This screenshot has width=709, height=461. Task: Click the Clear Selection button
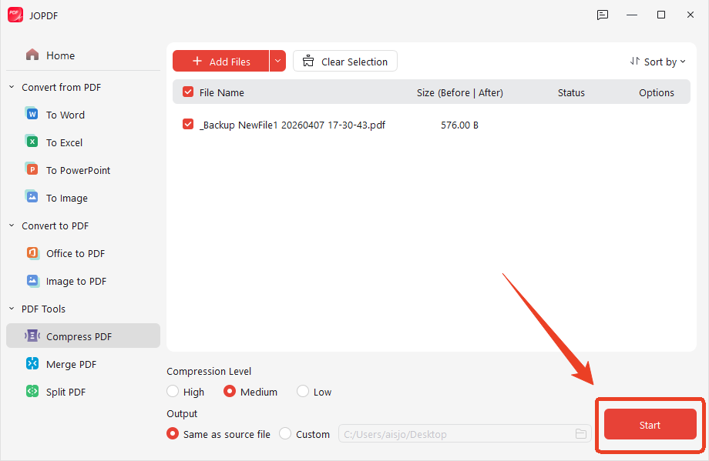[x=345, y=61]
